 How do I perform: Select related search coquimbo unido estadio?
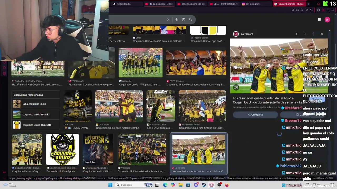tap(36, 114)
